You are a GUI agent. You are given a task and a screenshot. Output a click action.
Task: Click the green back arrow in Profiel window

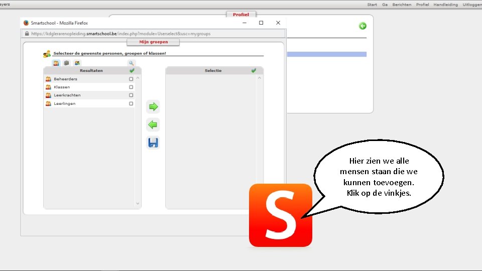pyautogui.click(x=363, y=26)
